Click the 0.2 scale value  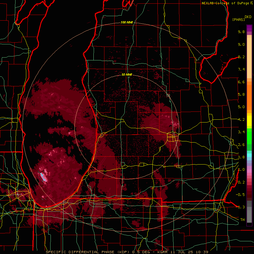241,182
